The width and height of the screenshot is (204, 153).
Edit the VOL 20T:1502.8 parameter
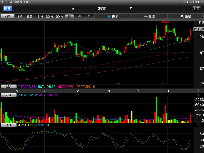click(27, 95)
